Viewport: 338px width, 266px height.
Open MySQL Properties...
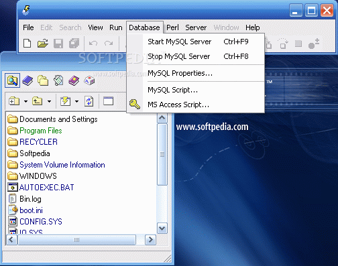pyautogui.click(x=196, y=73)
